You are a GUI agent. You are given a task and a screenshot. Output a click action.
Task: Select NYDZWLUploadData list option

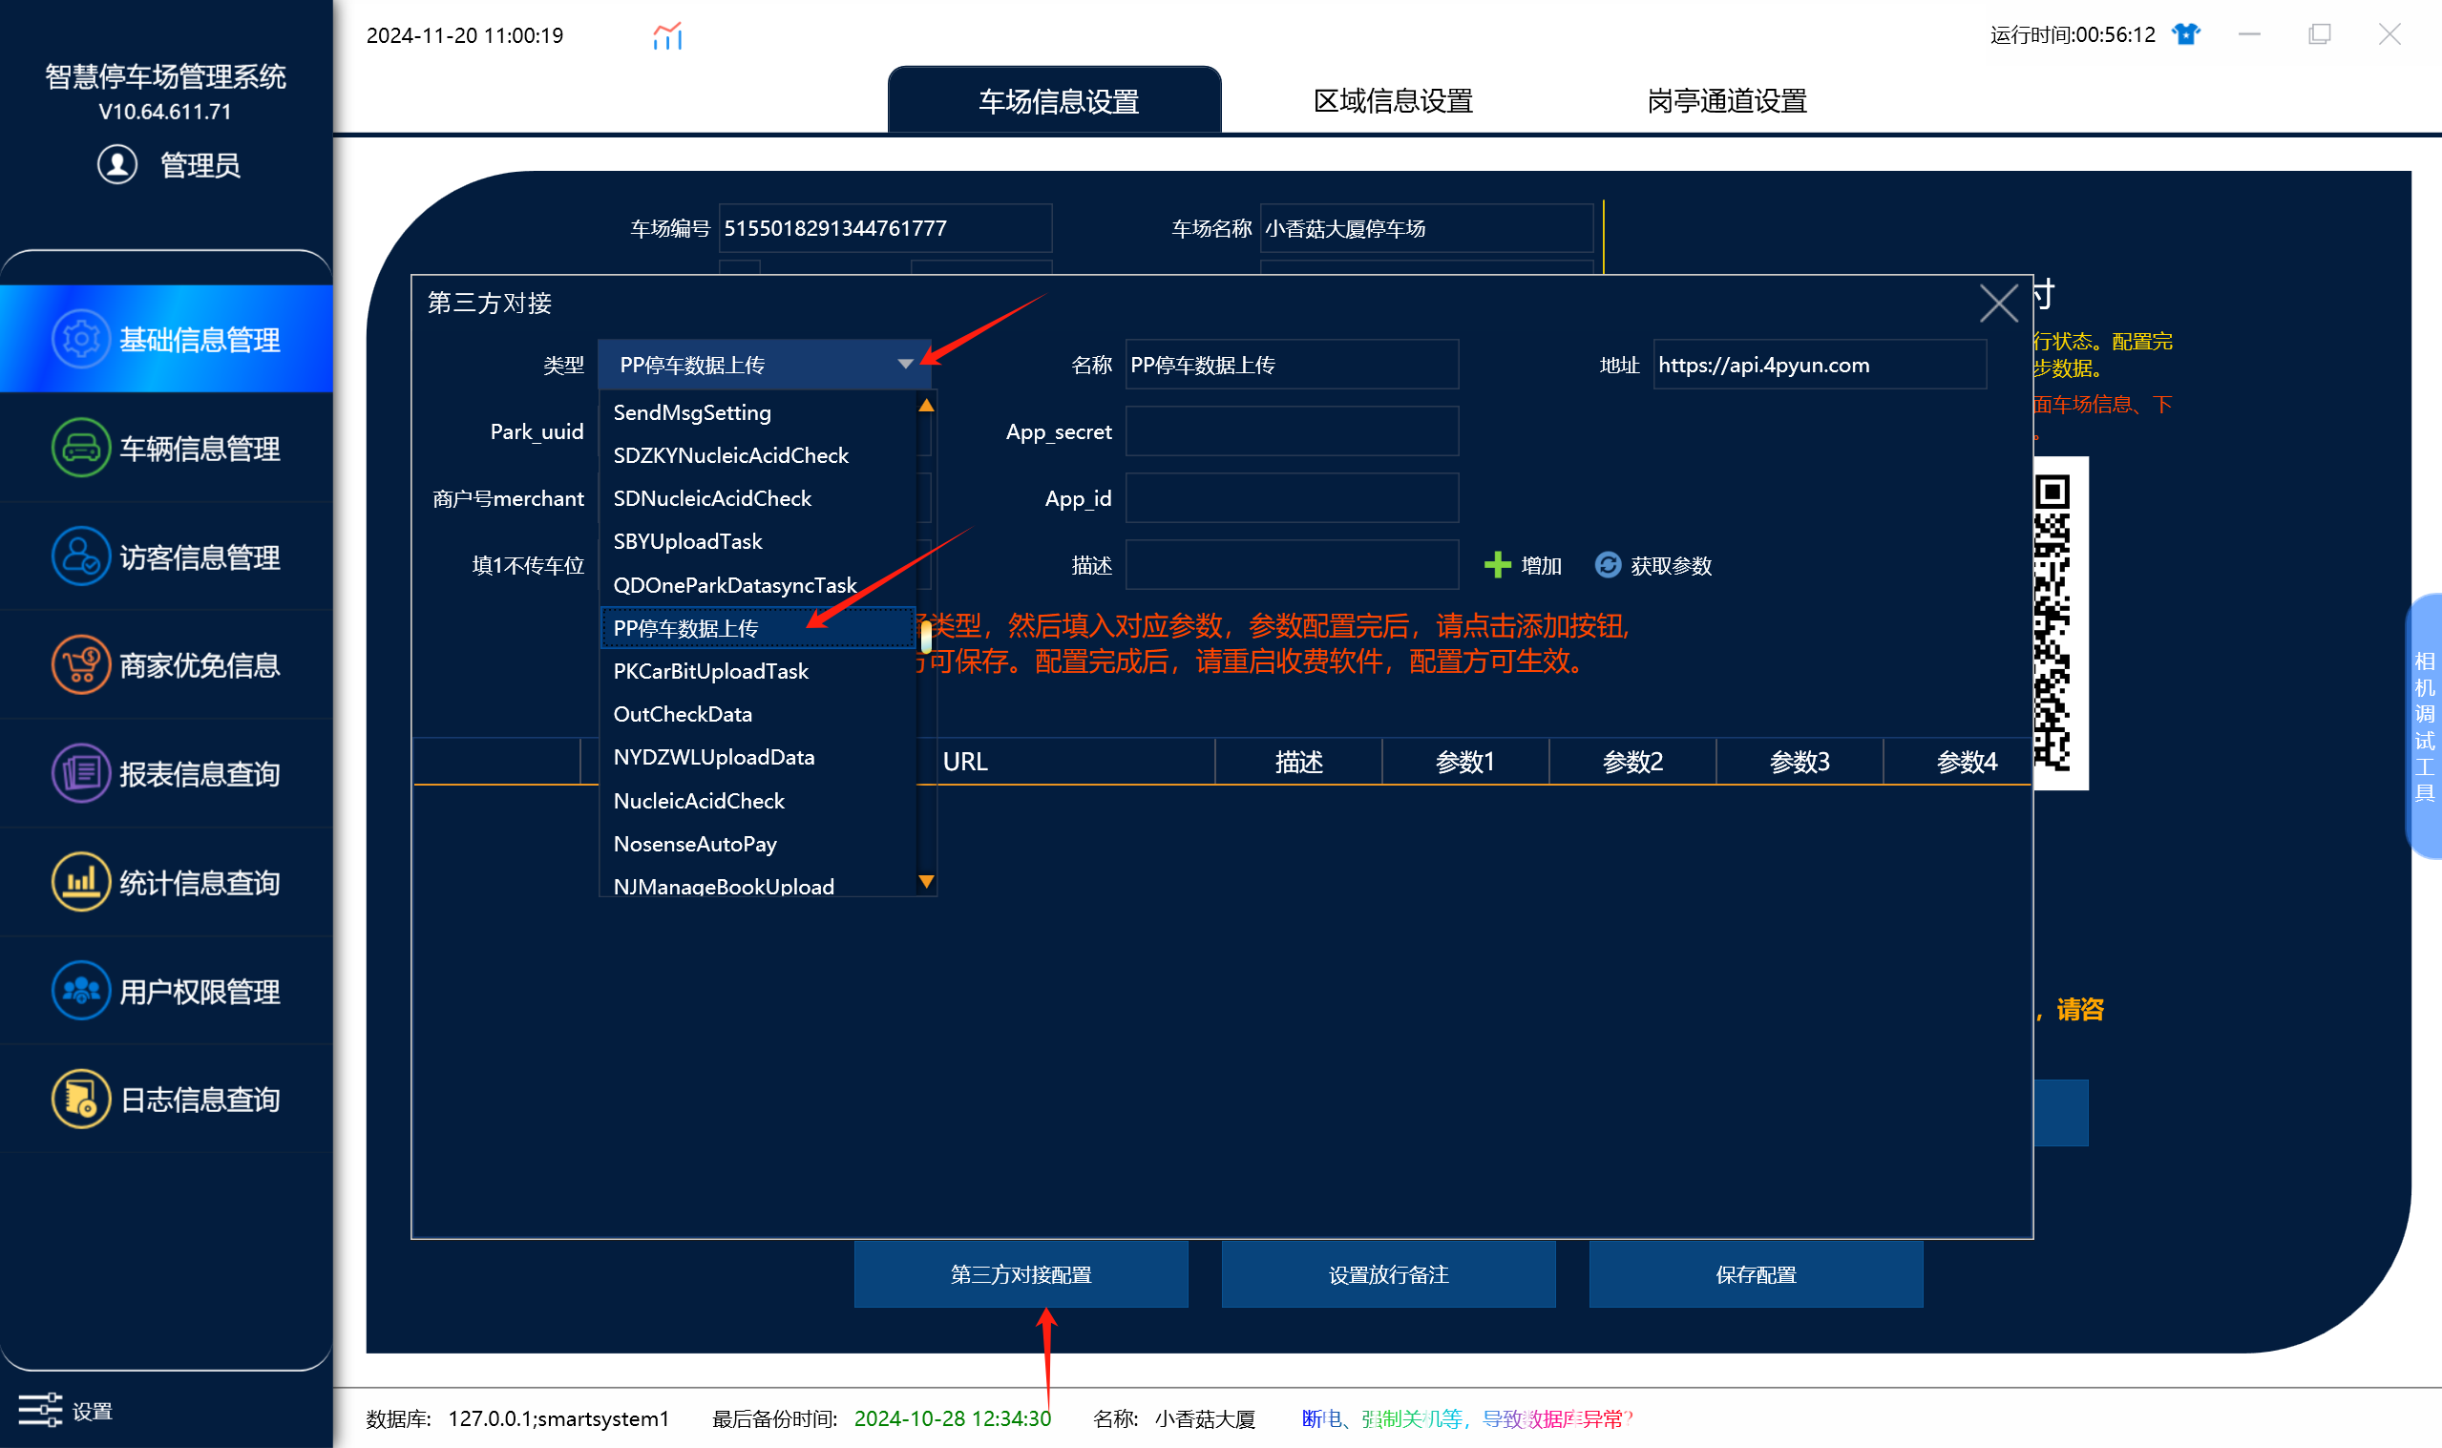tap(759, 757)
